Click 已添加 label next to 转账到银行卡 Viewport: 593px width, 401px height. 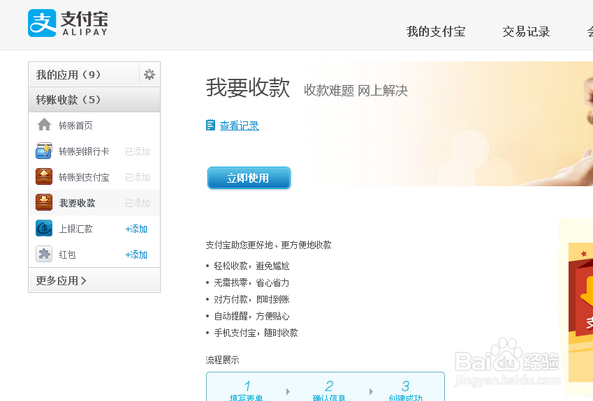coord(138,151)
